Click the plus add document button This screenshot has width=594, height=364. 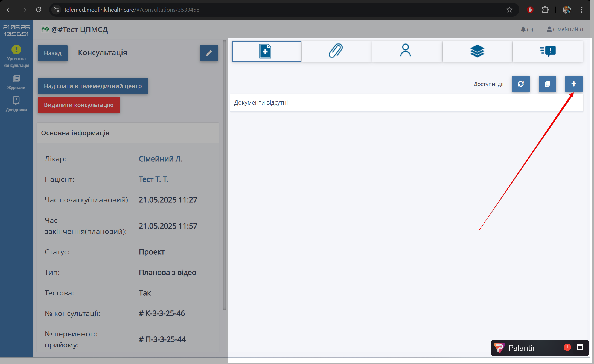point(573,84)
